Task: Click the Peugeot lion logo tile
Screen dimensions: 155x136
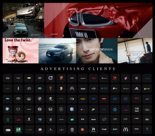Action: pos(51,99)
